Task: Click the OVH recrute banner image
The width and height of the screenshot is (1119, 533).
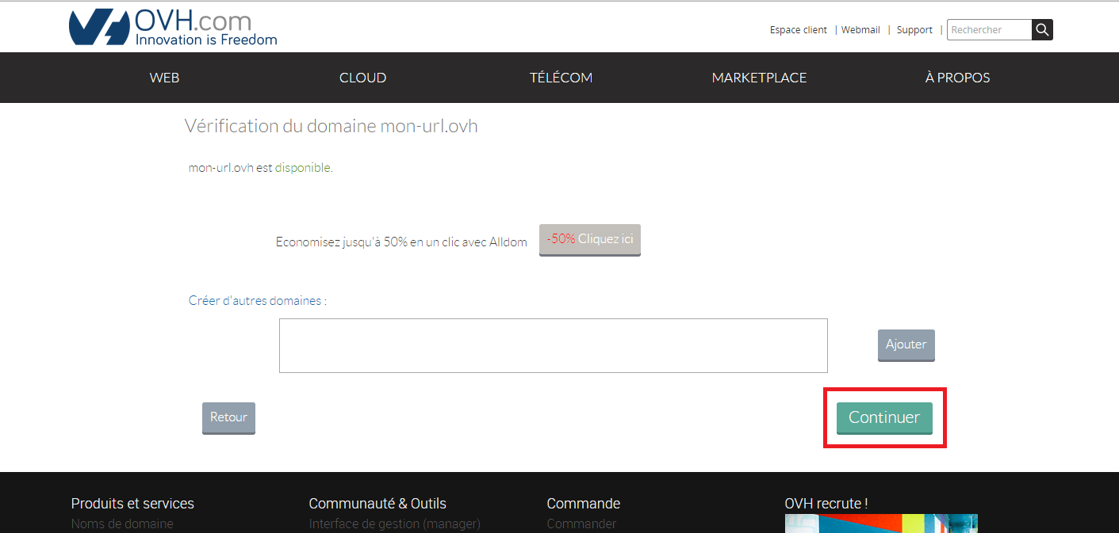Action: point(881,523)
